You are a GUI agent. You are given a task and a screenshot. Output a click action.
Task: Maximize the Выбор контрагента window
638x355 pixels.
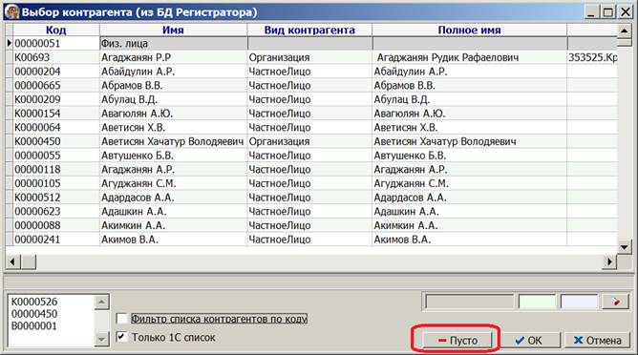click(607, 12)
